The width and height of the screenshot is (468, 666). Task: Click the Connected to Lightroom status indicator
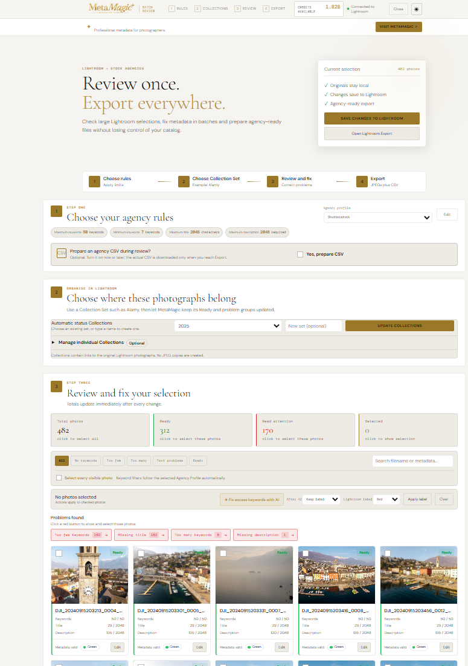tap(361, 9)
